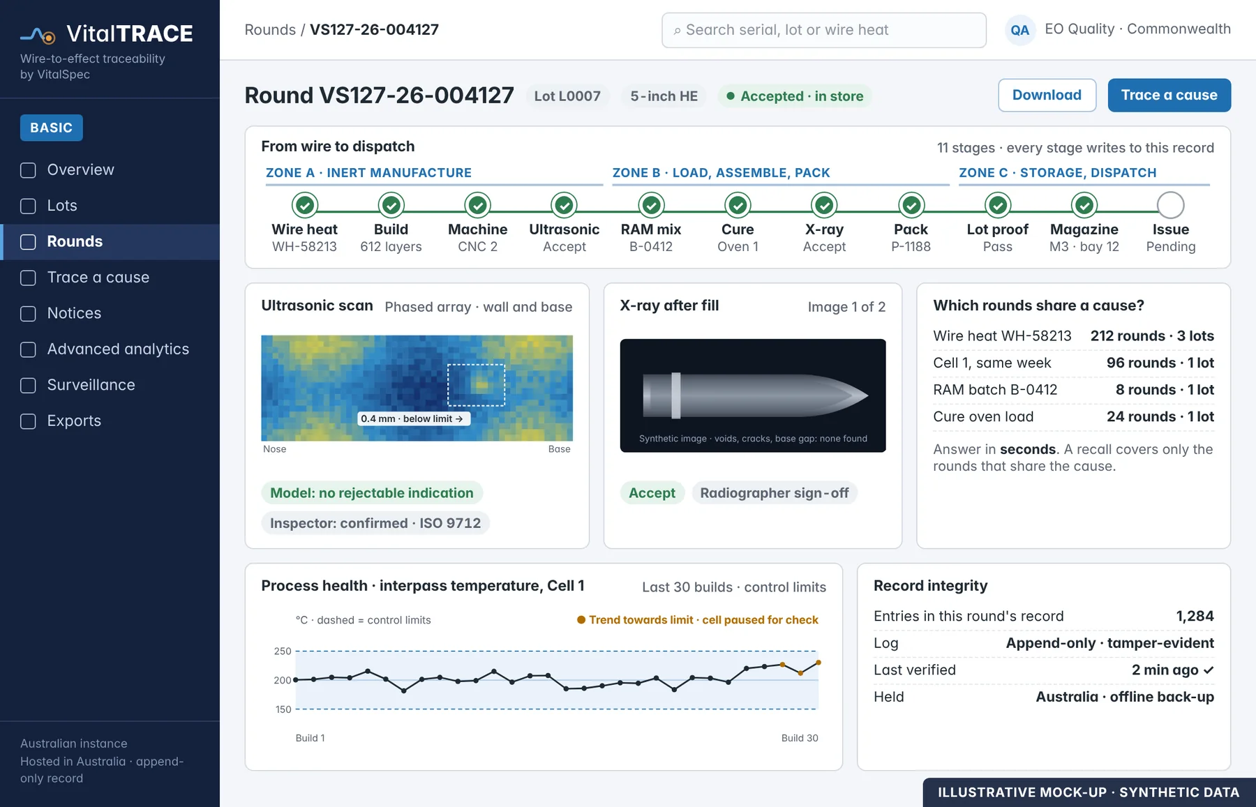
Task: Select the pending Issue stage circle
Action: pos(1171,205)
